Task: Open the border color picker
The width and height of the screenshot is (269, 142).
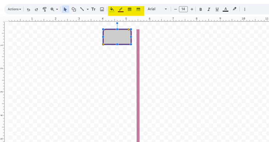Action: [121, 9]
